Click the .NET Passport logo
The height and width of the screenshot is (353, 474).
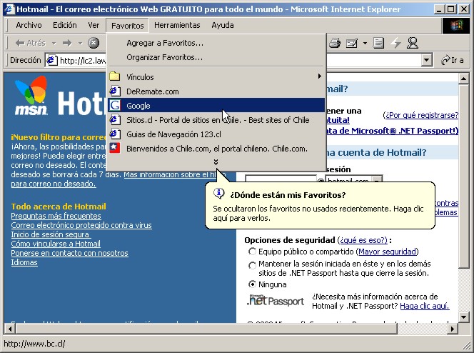coord(275,301)
